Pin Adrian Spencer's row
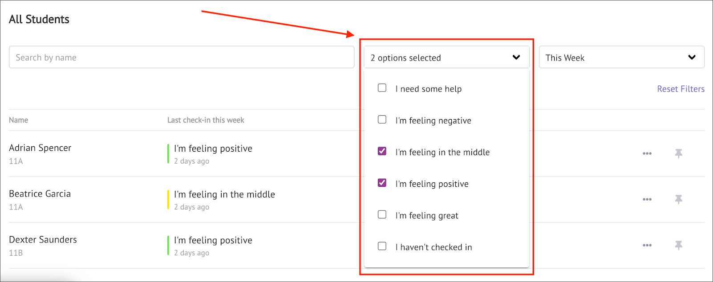 tap(678, 153)
